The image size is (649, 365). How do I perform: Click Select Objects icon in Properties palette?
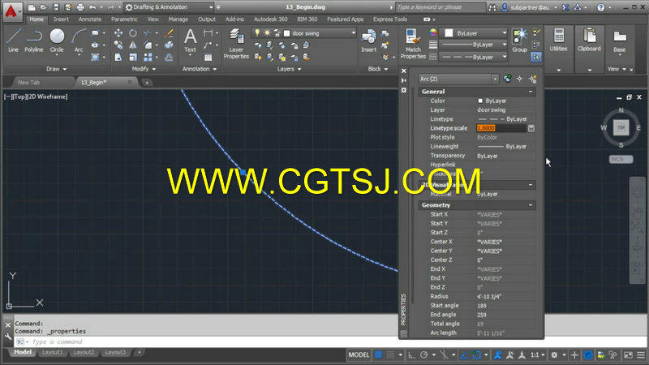pyautogui.click(x=520, y=79)
